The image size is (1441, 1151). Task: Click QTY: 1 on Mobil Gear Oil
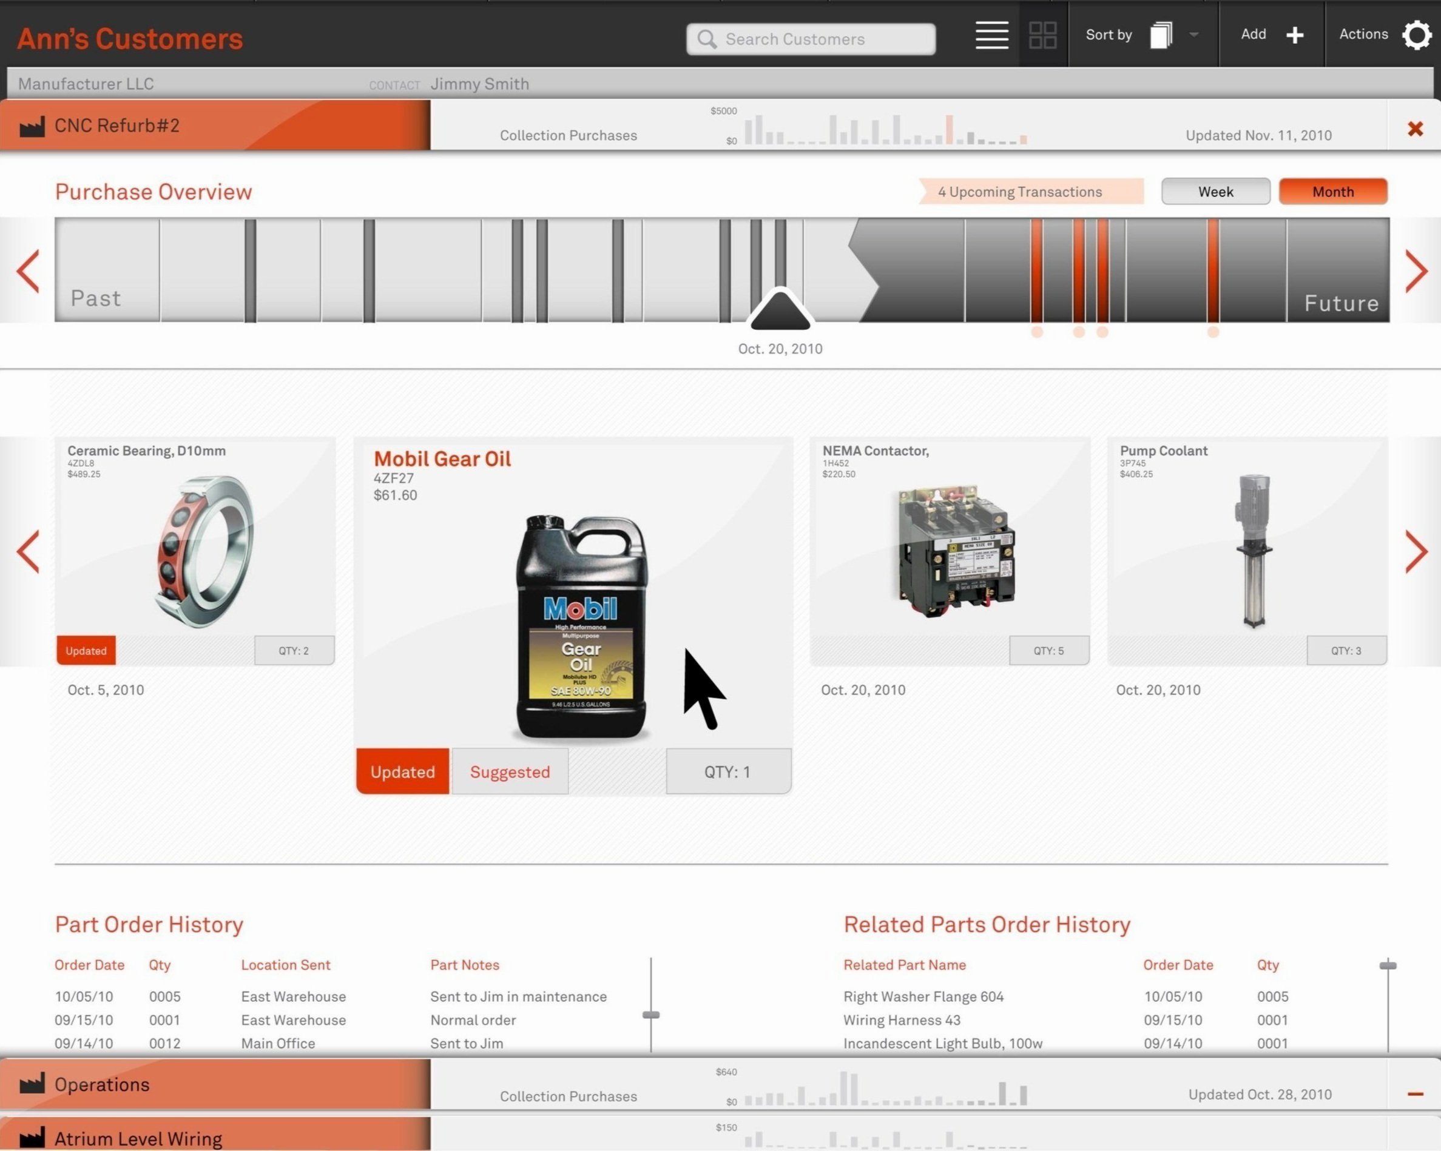pyautogui.click(x=728, y=771)
